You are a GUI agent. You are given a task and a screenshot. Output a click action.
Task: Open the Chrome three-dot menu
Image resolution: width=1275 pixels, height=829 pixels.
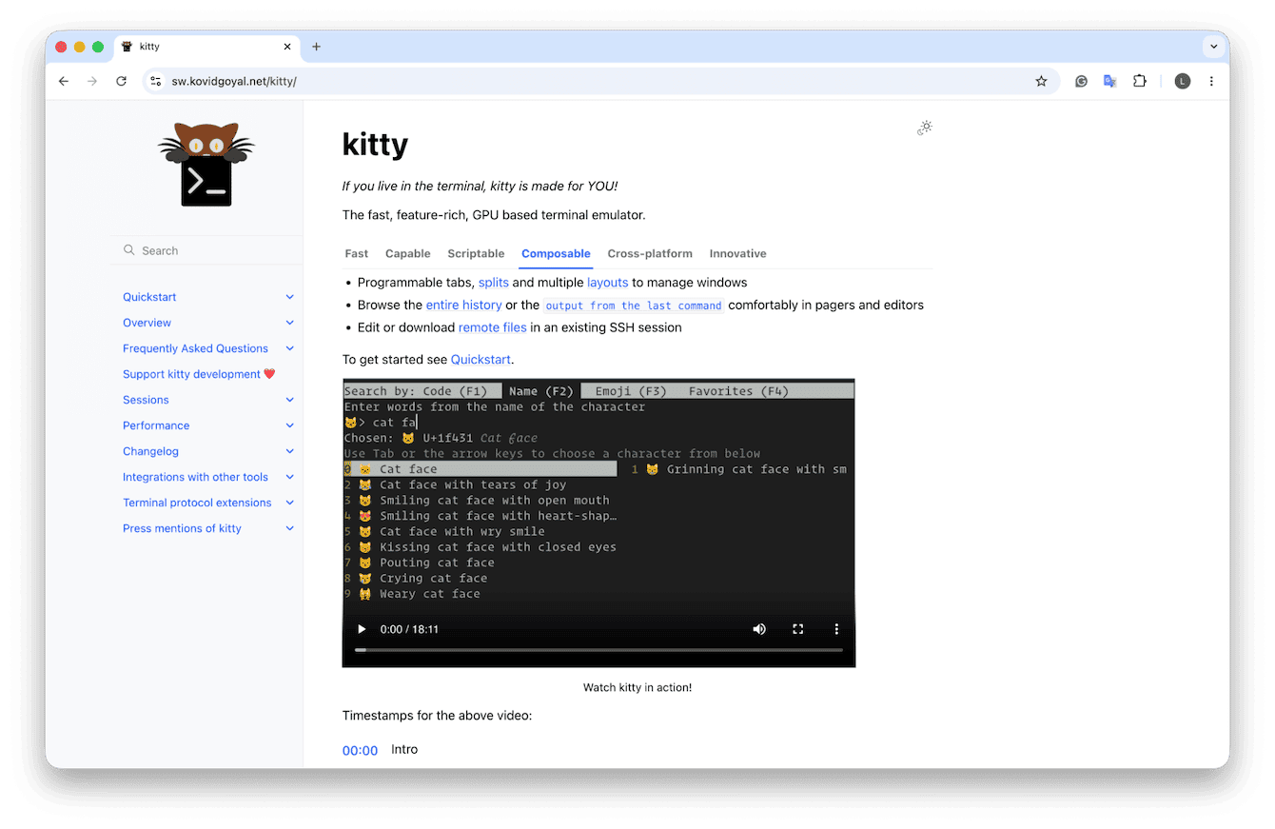point(1211,82)
